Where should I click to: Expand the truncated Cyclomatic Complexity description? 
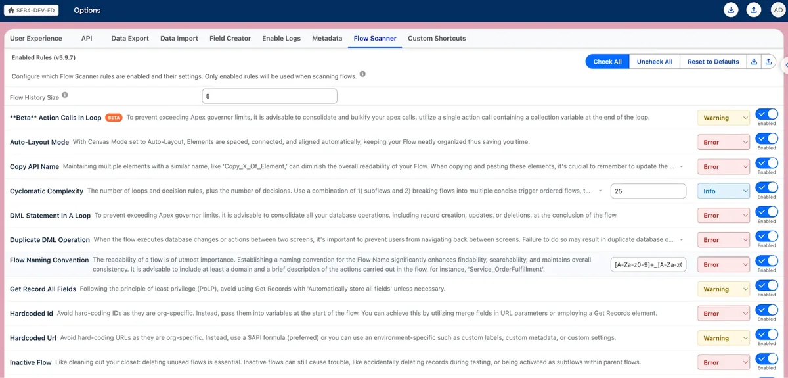click(601, 191)
